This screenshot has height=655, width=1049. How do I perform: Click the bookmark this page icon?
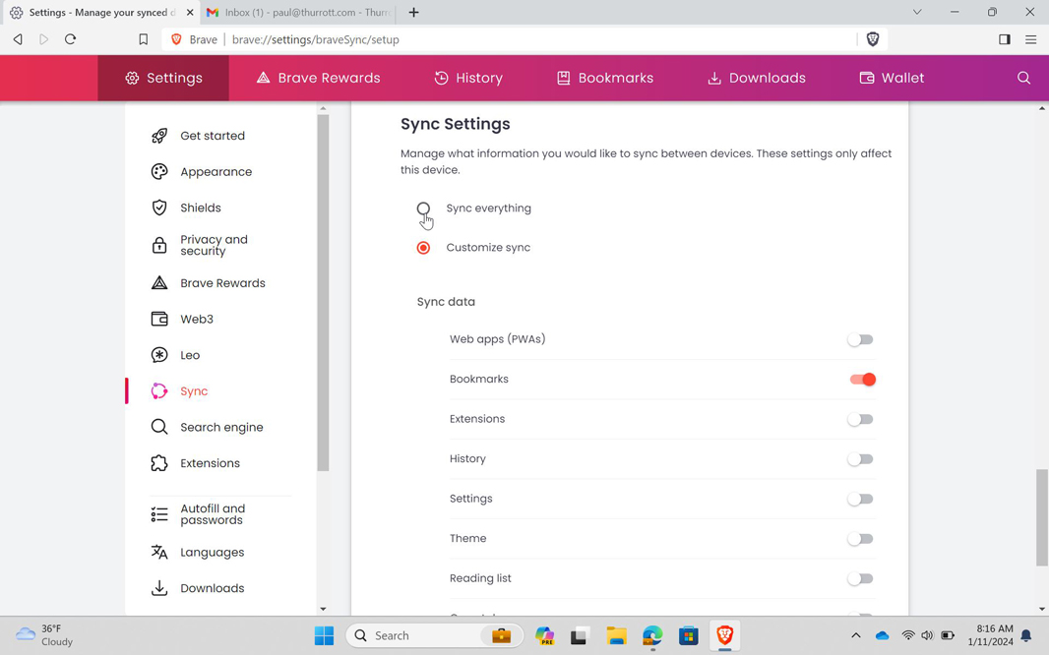(x=143, y=39)
